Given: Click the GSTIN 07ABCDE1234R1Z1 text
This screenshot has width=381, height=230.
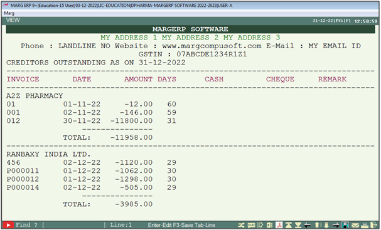Looking at the screenshot, I should pyautogui.click(x=193, y=54).
